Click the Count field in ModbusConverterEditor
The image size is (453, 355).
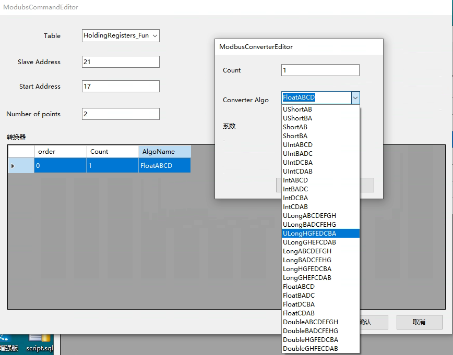320,70
